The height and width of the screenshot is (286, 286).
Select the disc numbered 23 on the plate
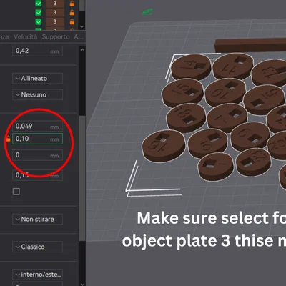[253, 162]
